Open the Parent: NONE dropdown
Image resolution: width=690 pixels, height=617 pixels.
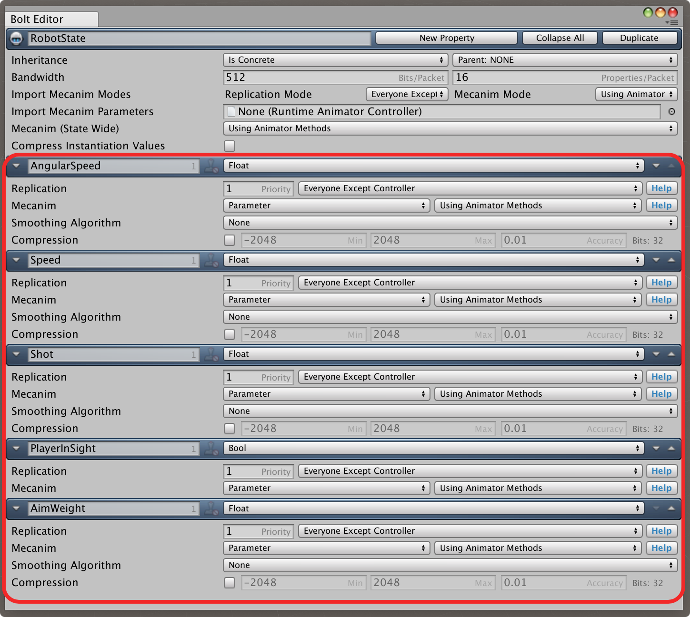tap(565, 60)
